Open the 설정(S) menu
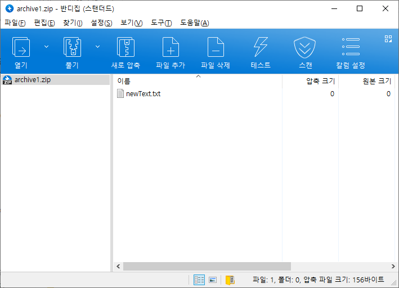399x288 pixels. [101, 23]
